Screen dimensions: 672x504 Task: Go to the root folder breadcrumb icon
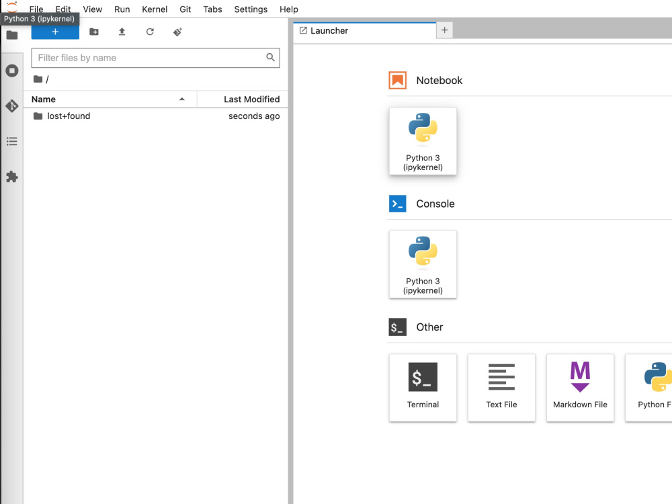coord(38,79)
